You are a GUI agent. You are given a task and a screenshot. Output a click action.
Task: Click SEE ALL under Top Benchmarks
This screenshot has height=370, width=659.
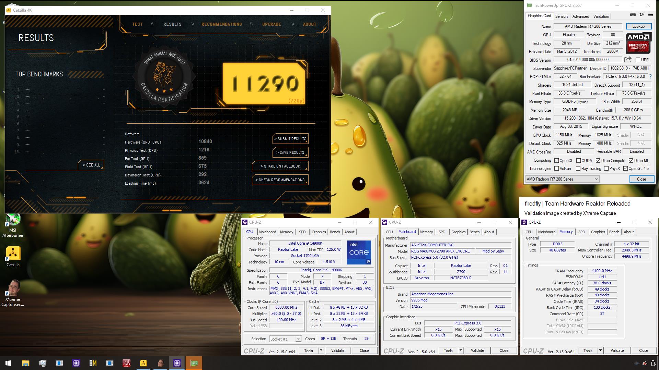point(91,165)
